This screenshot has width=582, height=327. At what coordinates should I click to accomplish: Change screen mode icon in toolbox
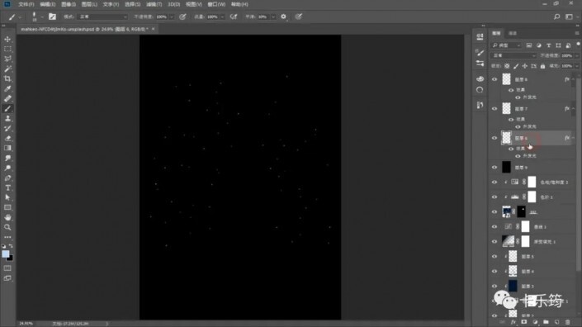click(x=7, y=278)
